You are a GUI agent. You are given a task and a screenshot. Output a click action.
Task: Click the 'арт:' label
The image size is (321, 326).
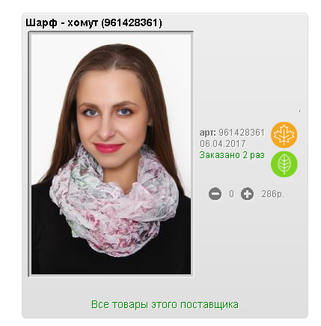pos(208,133)
